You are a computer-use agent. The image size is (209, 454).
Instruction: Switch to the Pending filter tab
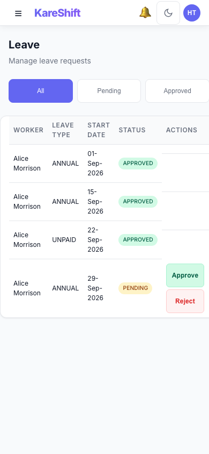click(109, 91)
